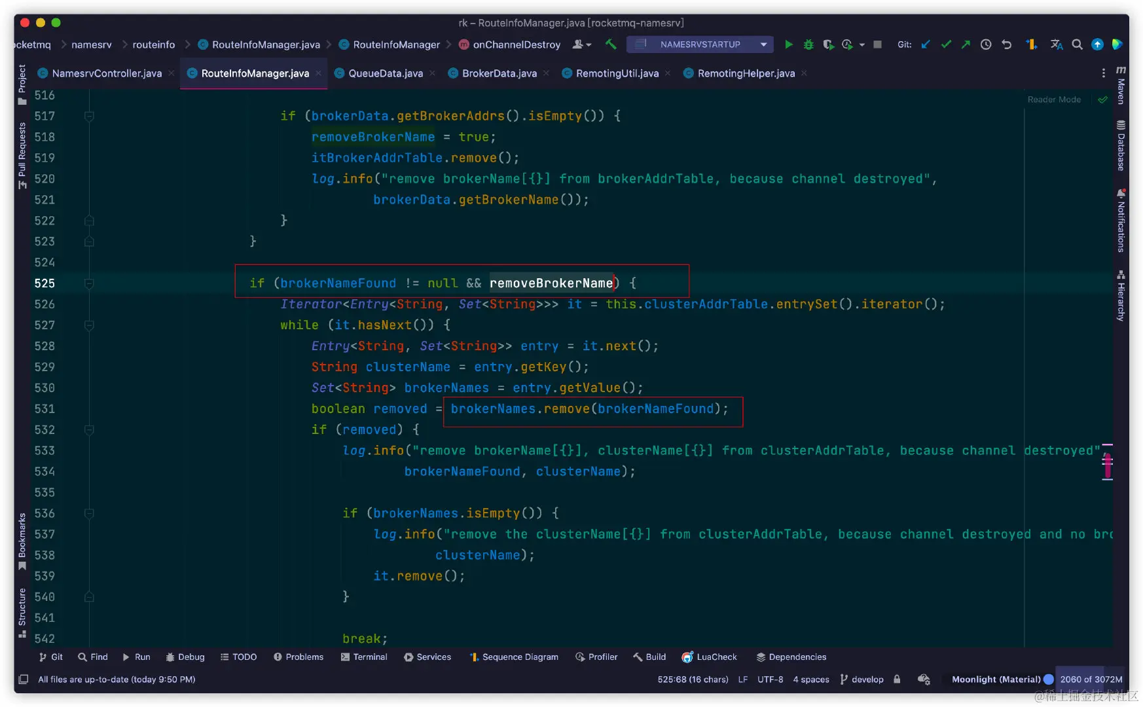Update project via Git blue arrow

[926, 45]
